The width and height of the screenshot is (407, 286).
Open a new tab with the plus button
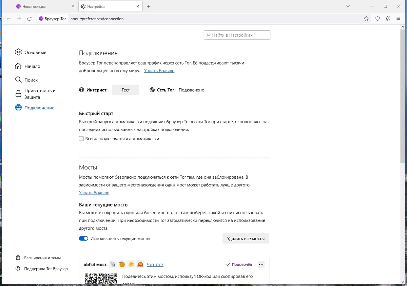click(149, 6)
